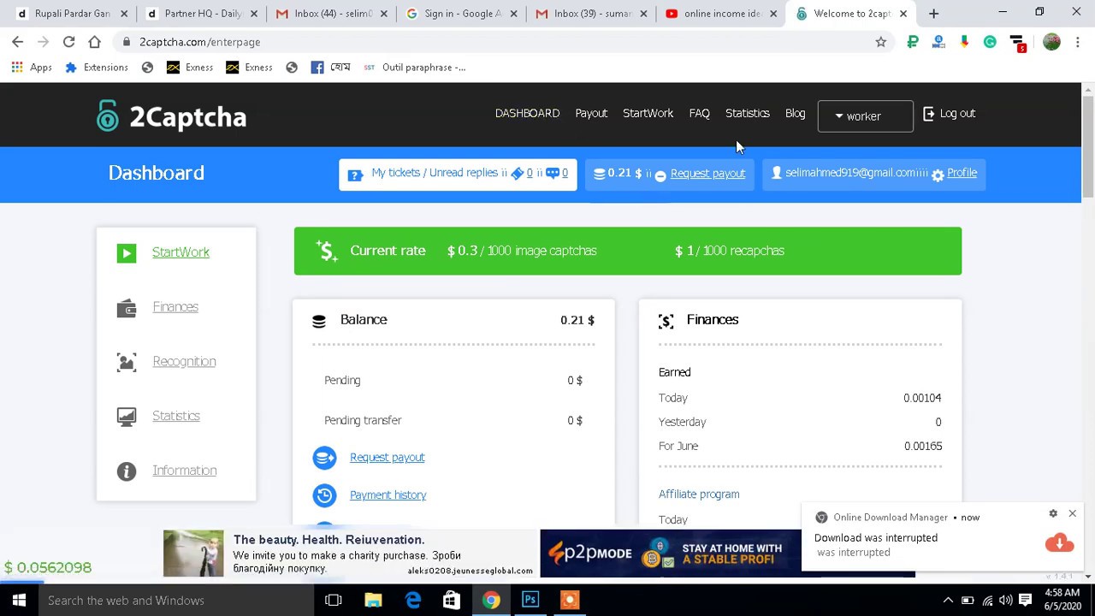Open the Information sidebar link
The width and height of the screenshot is (1095, 616).
[184, 471]
